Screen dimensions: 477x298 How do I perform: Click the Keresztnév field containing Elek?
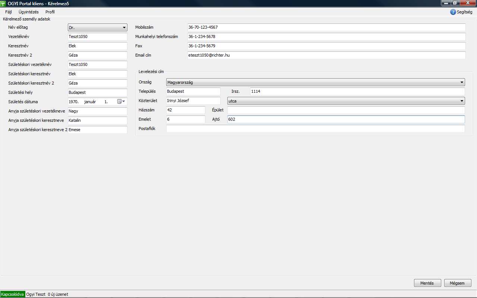98,46
